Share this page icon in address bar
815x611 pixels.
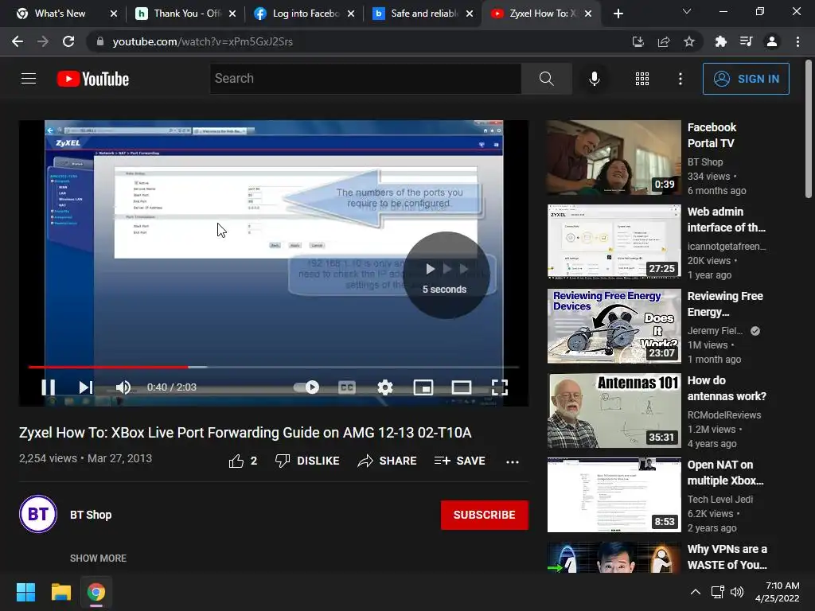663,41
